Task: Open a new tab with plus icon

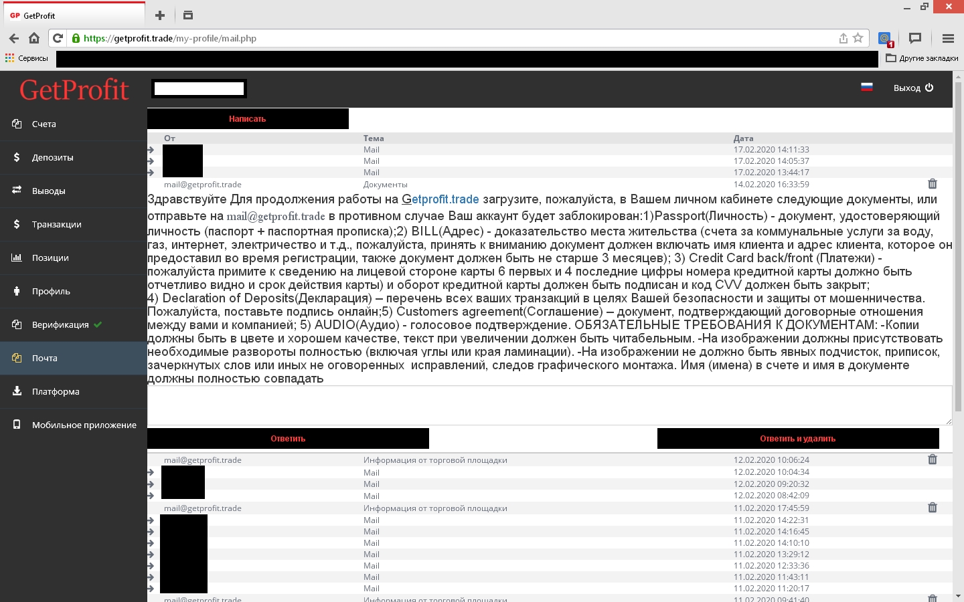Action: coord(160,15)
